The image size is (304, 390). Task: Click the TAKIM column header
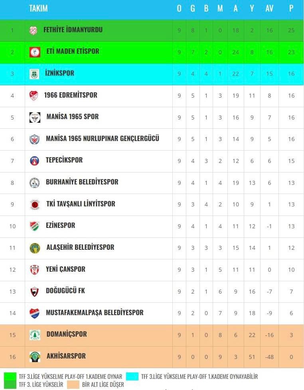point(38,8)
